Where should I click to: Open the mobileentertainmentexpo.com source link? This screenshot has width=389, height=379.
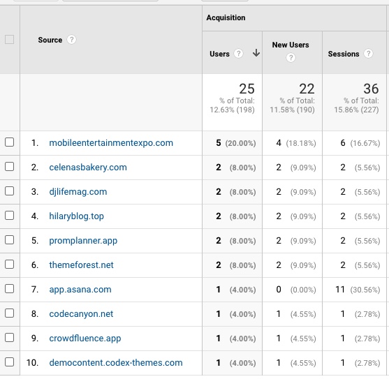[111, 143]
